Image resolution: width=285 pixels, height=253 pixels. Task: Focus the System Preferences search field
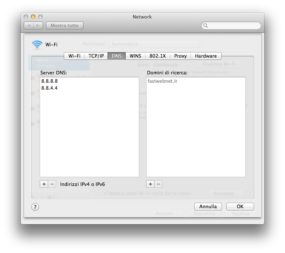click(231, 26)
